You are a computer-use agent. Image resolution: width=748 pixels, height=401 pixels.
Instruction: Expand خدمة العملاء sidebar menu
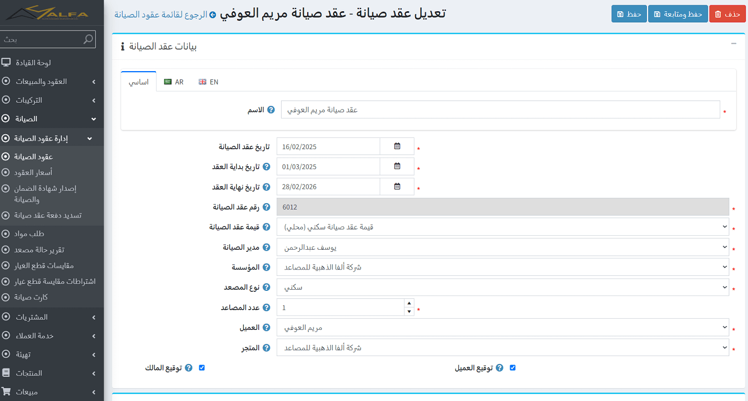[52, 336]
